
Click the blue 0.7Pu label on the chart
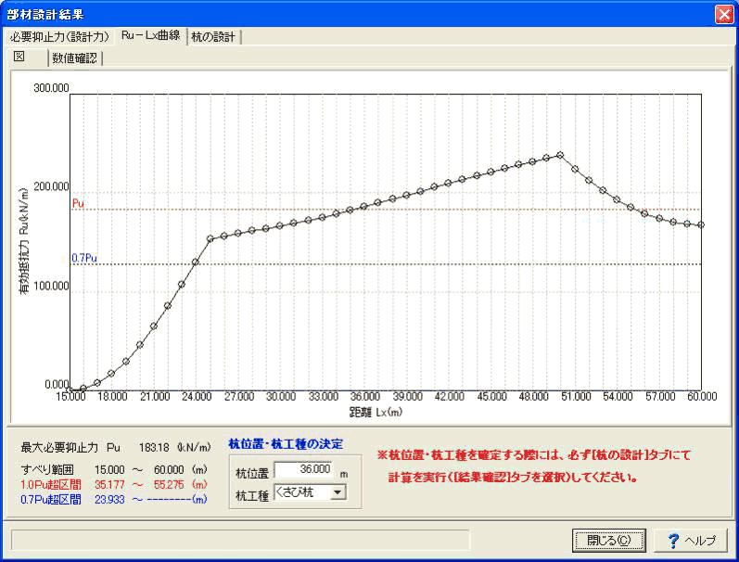(83, 258)
